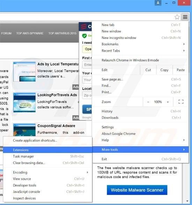Expand the Help submenu arrow

pos(184,140)
